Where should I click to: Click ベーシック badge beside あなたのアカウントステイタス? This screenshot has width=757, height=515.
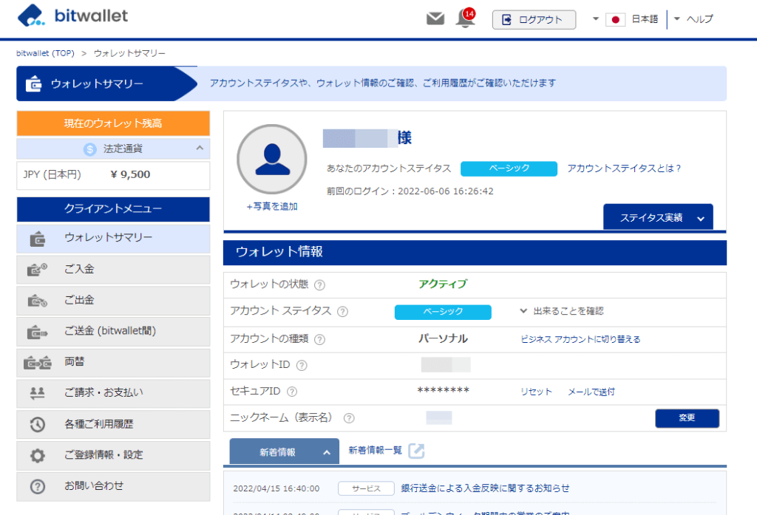click(x=509, y=168)
